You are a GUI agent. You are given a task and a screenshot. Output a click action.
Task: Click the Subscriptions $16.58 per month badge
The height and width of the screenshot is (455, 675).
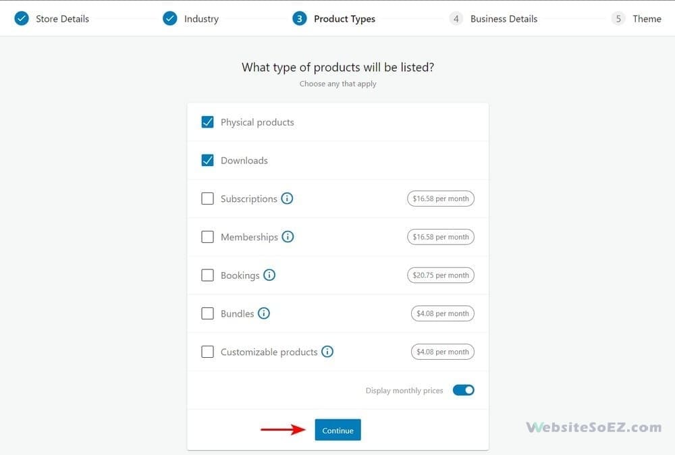(440, 198)
